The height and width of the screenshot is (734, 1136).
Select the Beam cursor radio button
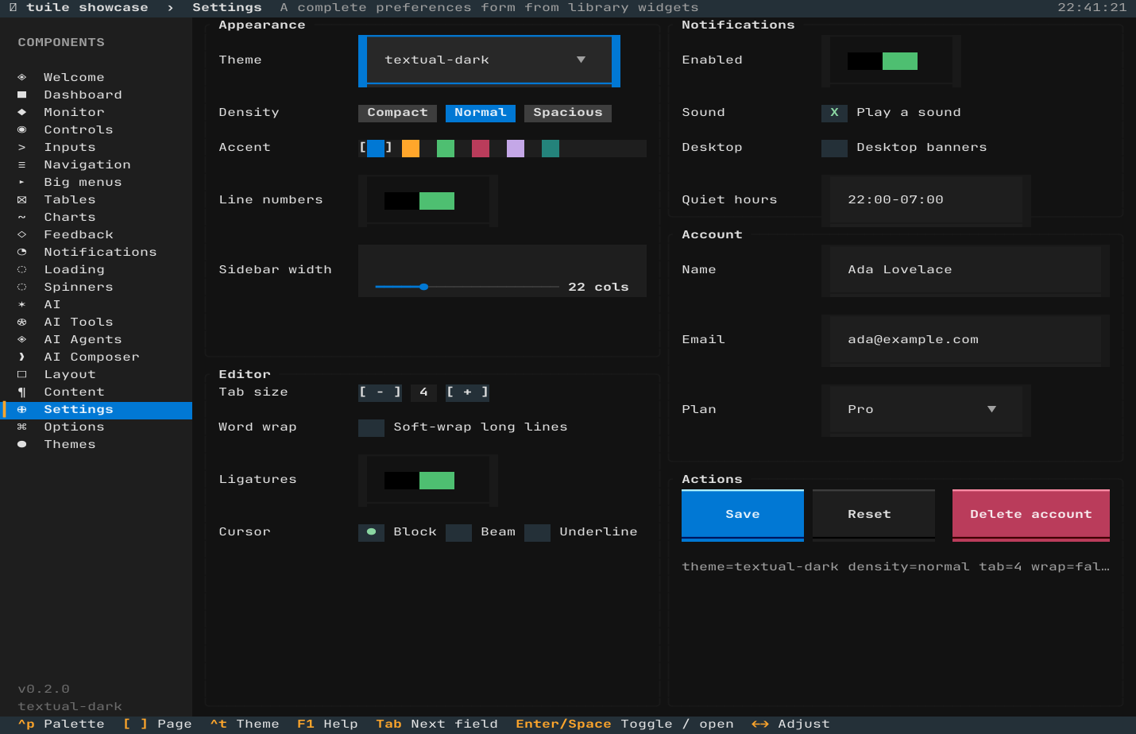pos(458,532)
